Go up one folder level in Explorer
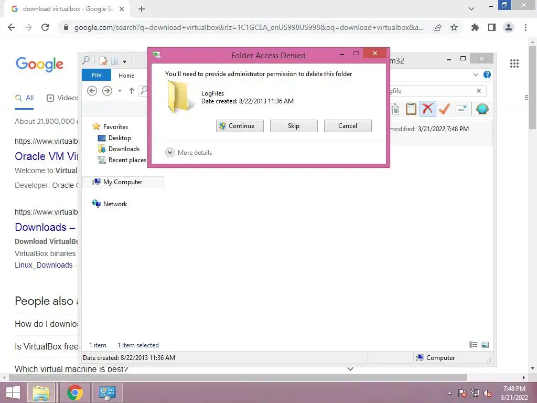 click(132, 91)
